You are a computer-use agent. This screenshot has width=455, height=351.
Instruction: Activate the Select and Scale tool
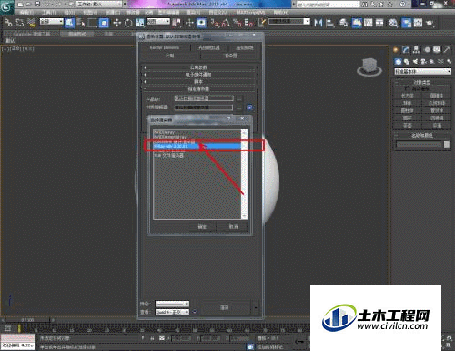[140, 23]
